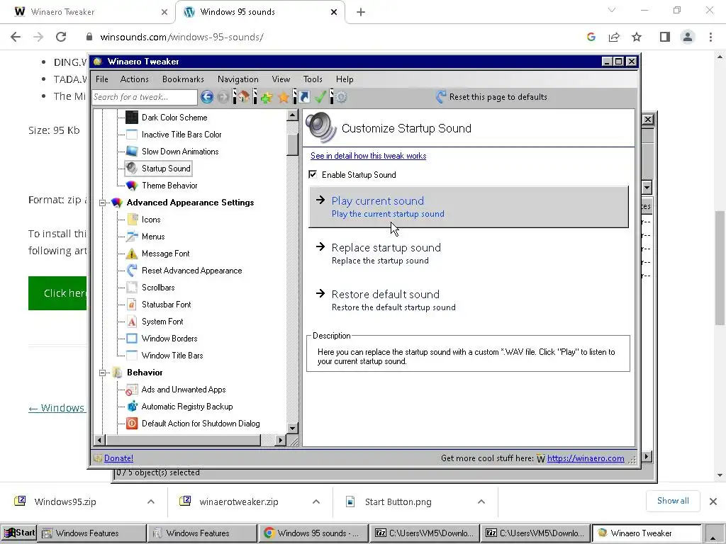
Task: Collapse the Behavior tree group
Action: point(102,373)
